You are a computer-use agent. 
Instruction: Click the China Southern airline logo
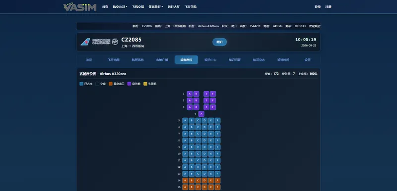(95, 42)
